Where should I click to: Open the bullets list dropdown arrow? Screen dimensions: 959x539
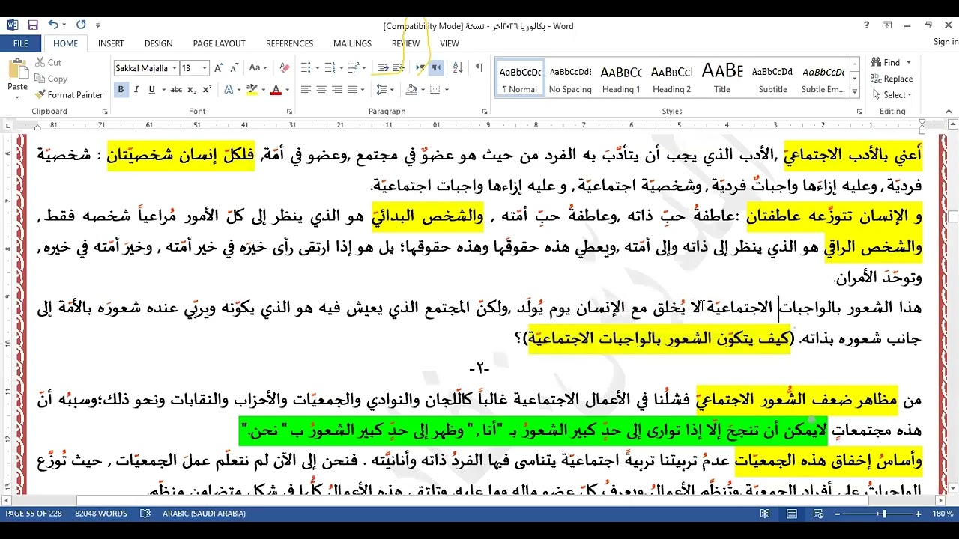pos(317,68)
